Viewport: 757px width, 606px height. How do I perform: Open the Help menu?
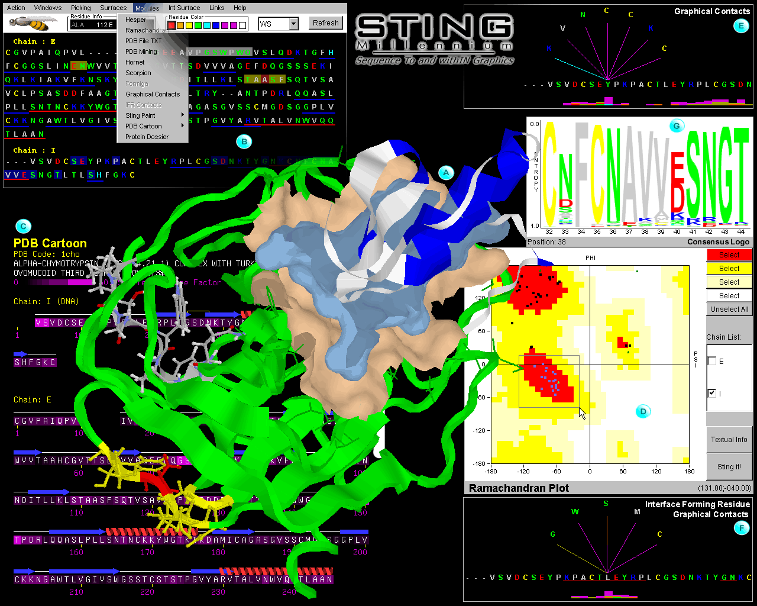point(240,8)
